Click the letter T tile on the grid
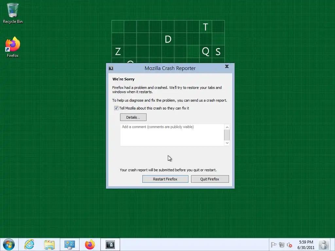This screenshot has height=251, width=335. tap(205, 27)
